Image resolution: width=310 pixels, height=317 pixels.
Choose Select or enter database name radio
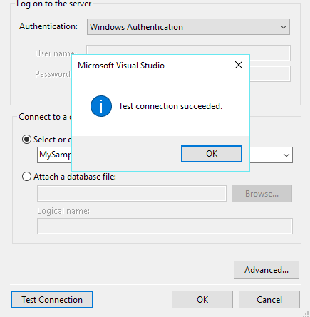[26, 140]
